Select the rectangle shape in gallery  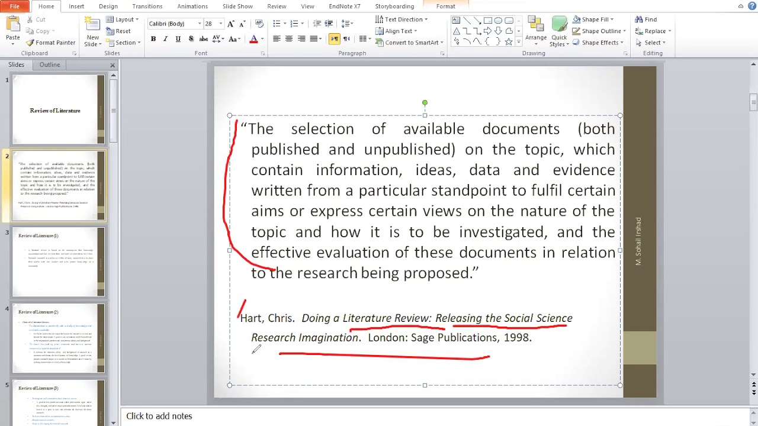(x=487, y=21)
